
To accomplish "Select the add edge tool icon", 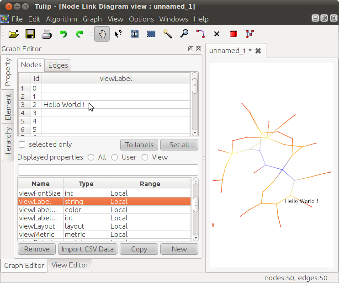I will (201, 34).
